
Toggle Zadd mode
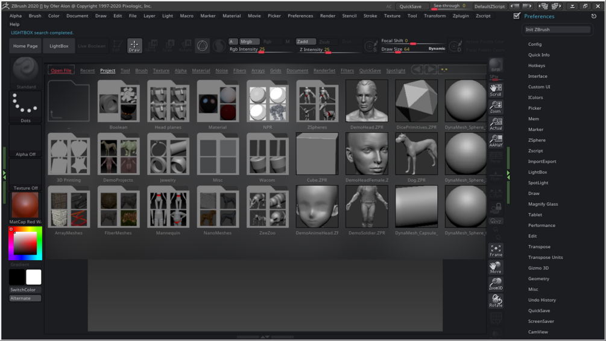coord(306,42)
